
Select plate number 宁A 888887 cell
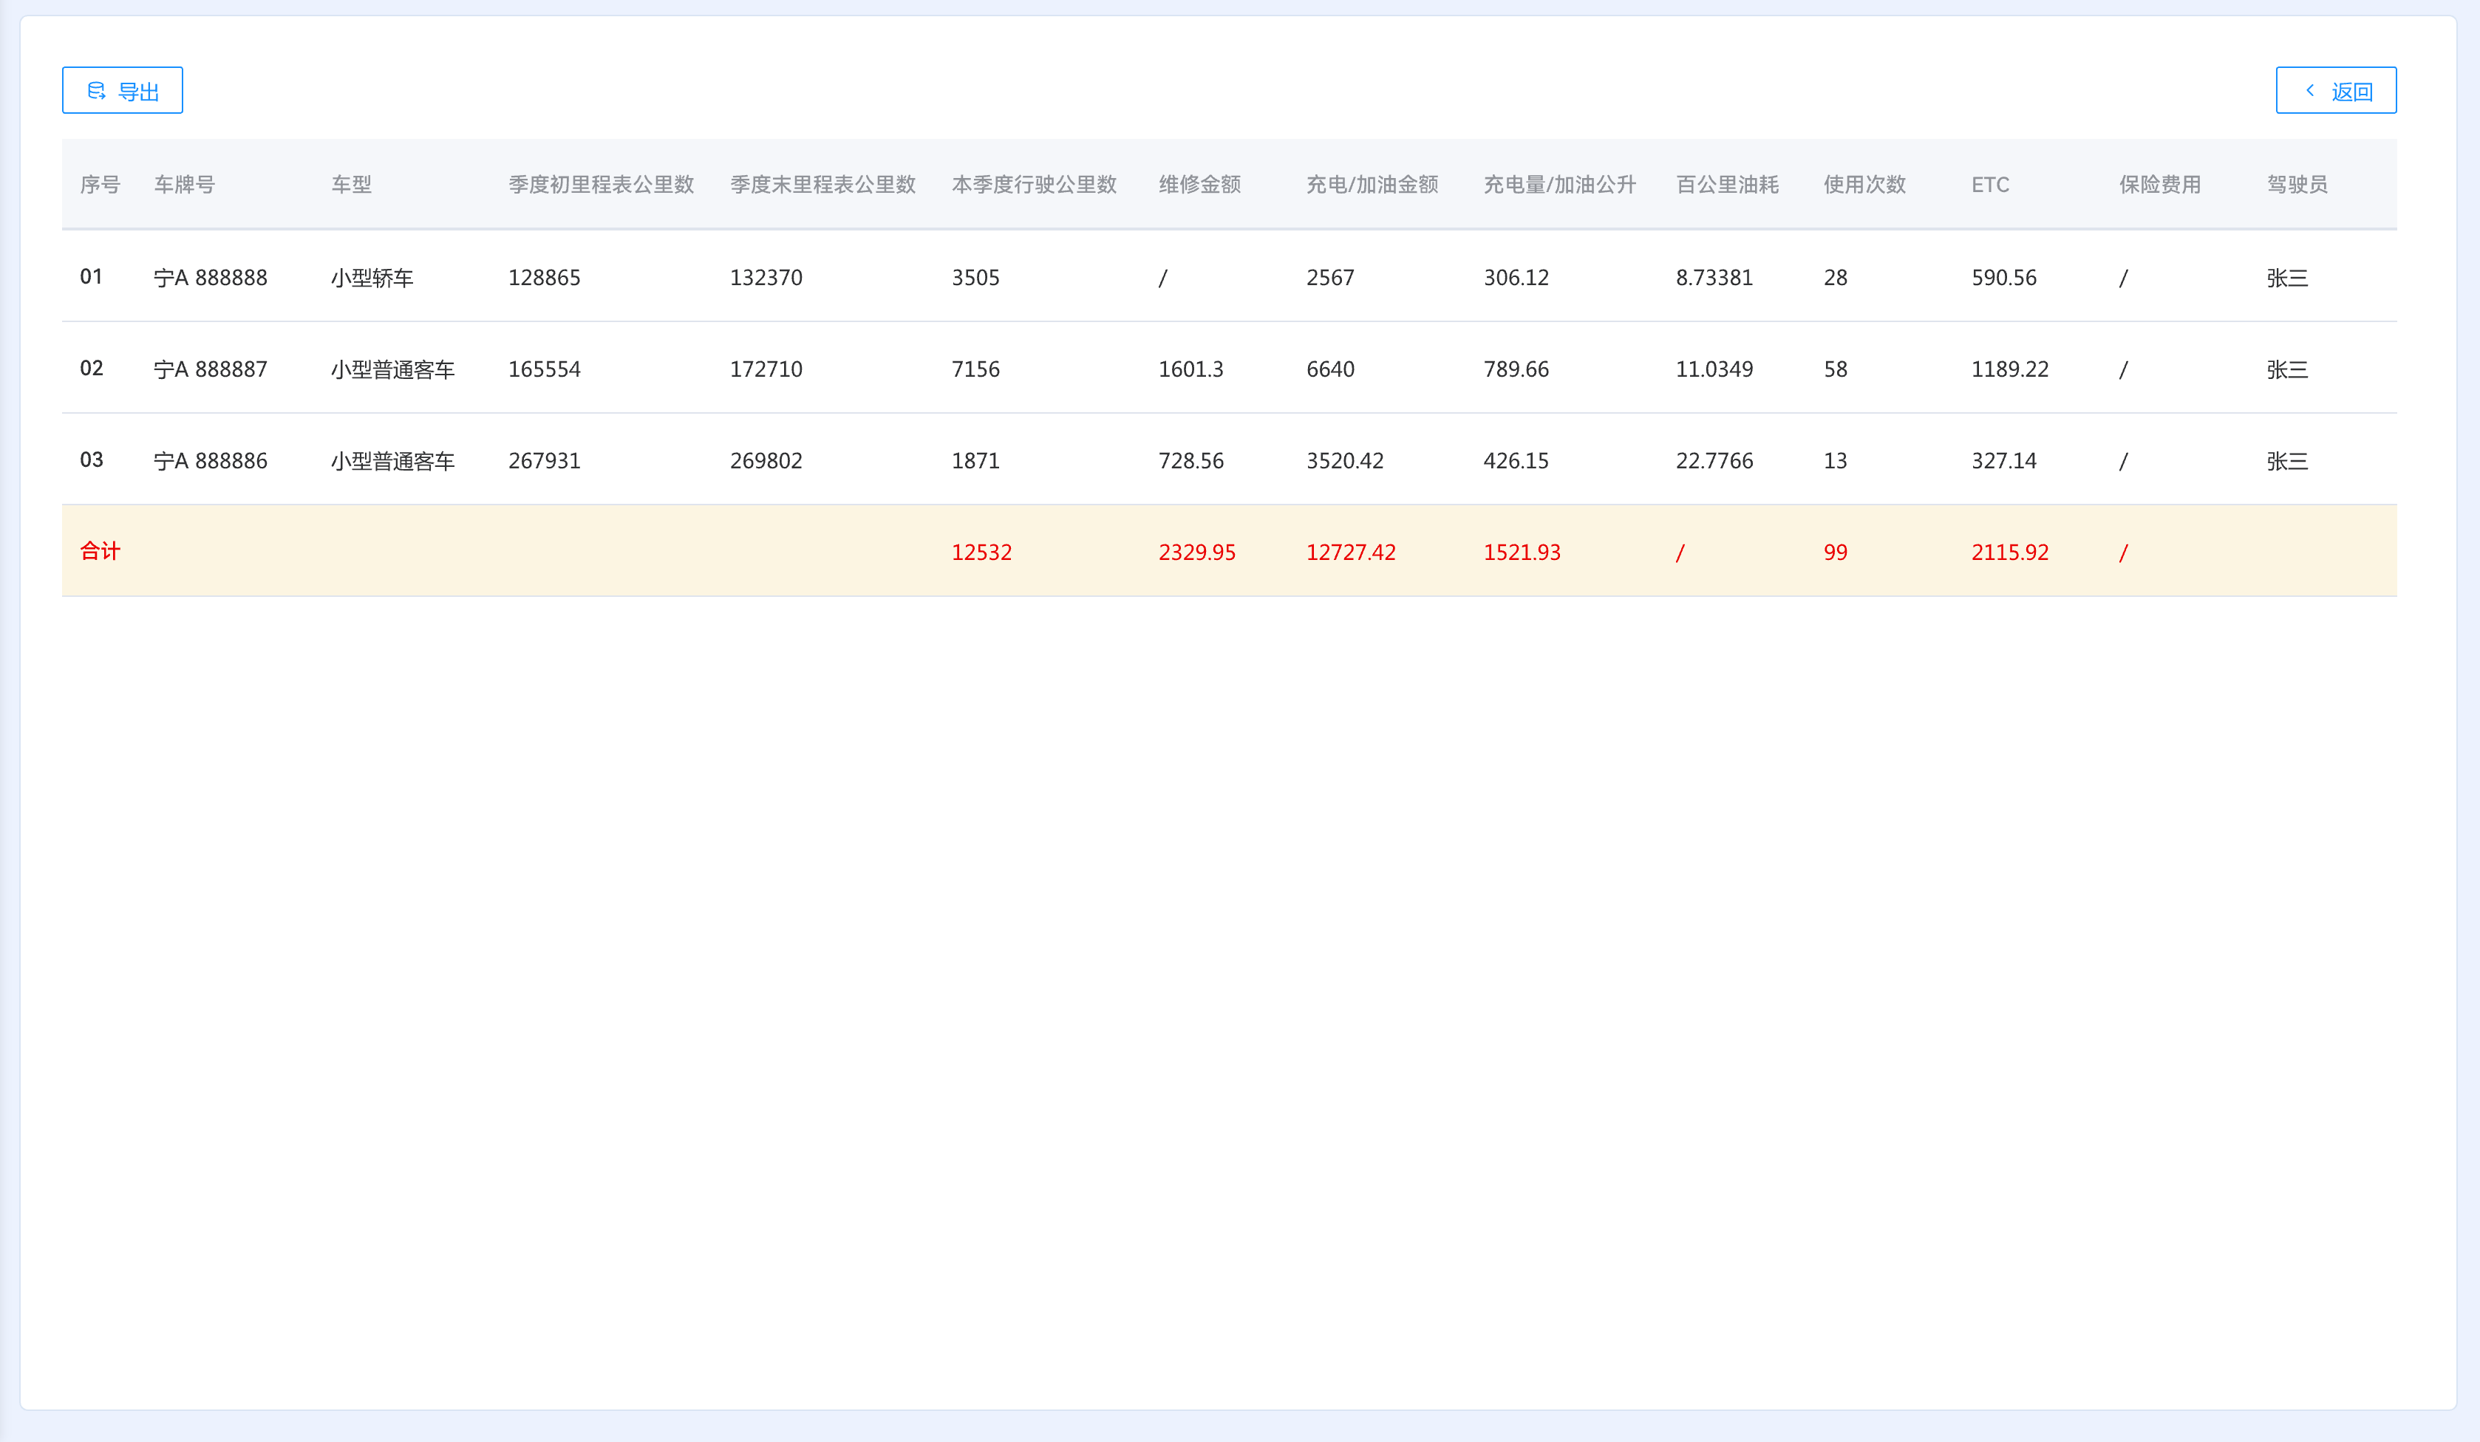click(x=211, y=369)
